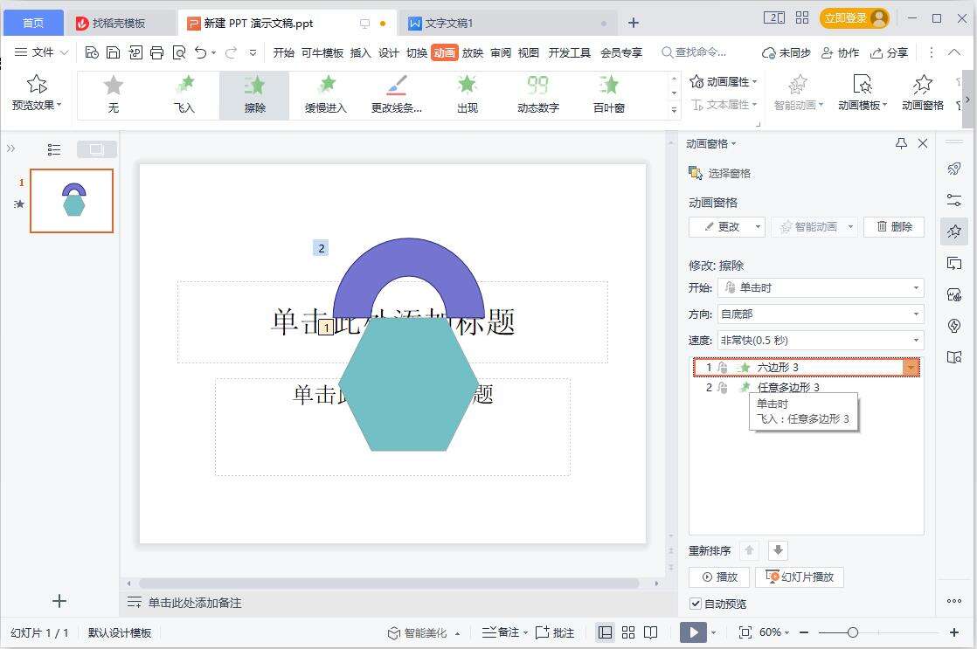The image size is (977, 649).
Task: Move animation down in reorder
Action: (779, 550)
